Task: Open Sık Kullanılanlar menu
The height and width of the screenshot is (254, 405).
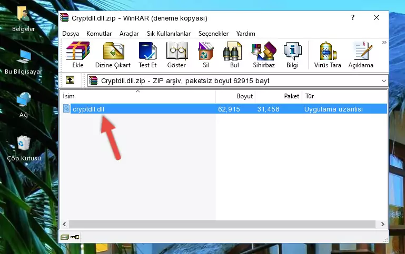Action: [169, 34]
